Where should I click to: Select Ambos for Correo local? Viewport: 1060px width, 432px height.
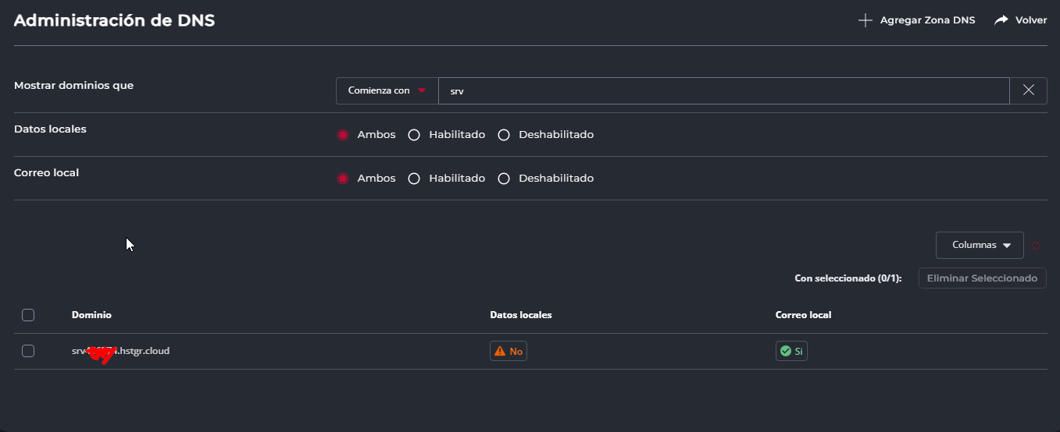(x=342, y=179)
